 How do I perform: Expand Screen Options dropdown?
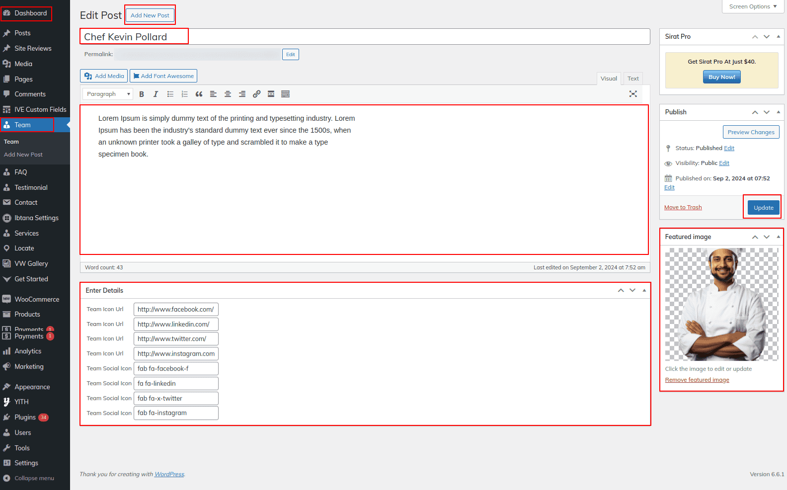[x=752, y=6]
